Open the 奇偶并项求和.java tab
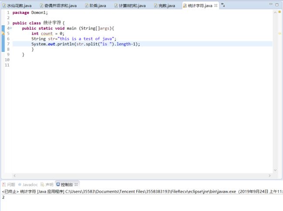 click(x=58, y=6)
